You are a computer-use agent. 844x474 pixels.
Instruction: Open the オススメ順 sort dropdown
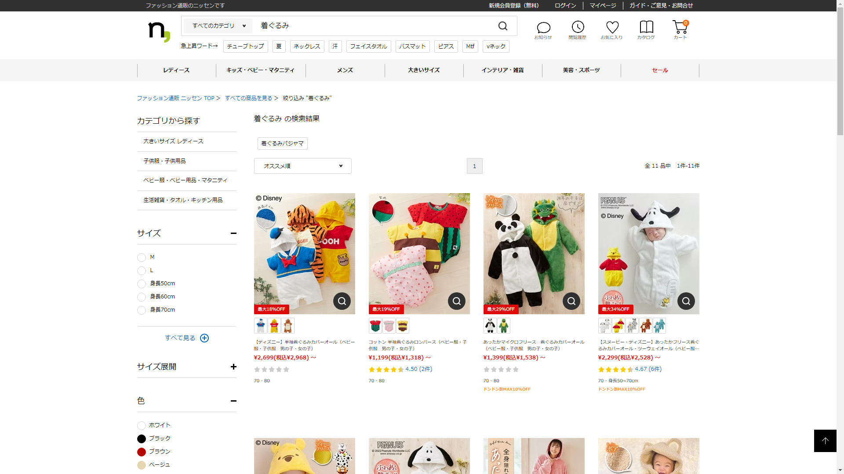(x=302, y=166)
